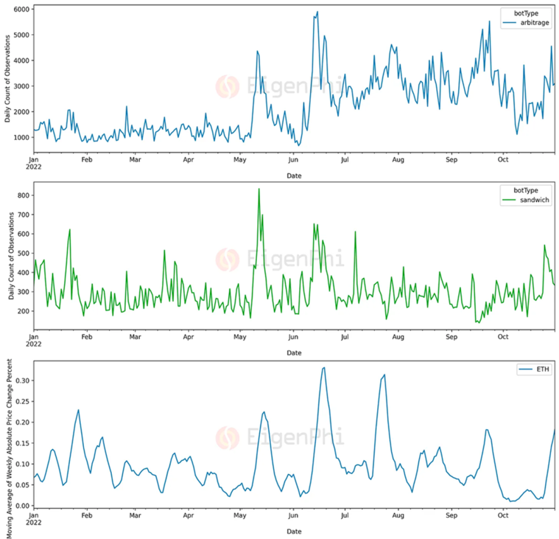
Task: Select the ETH legend label
Action: pyautogui.click(x=543, y=369)
